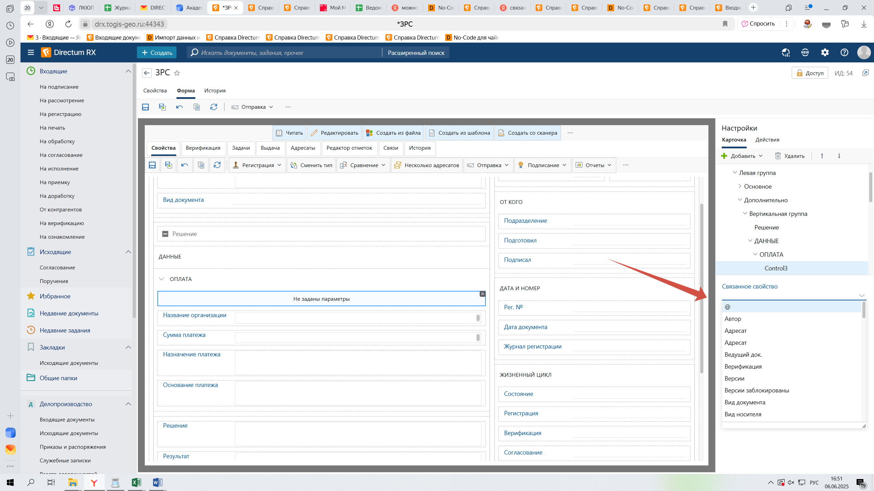Open Windows Start menu

[x=10, y=482]
